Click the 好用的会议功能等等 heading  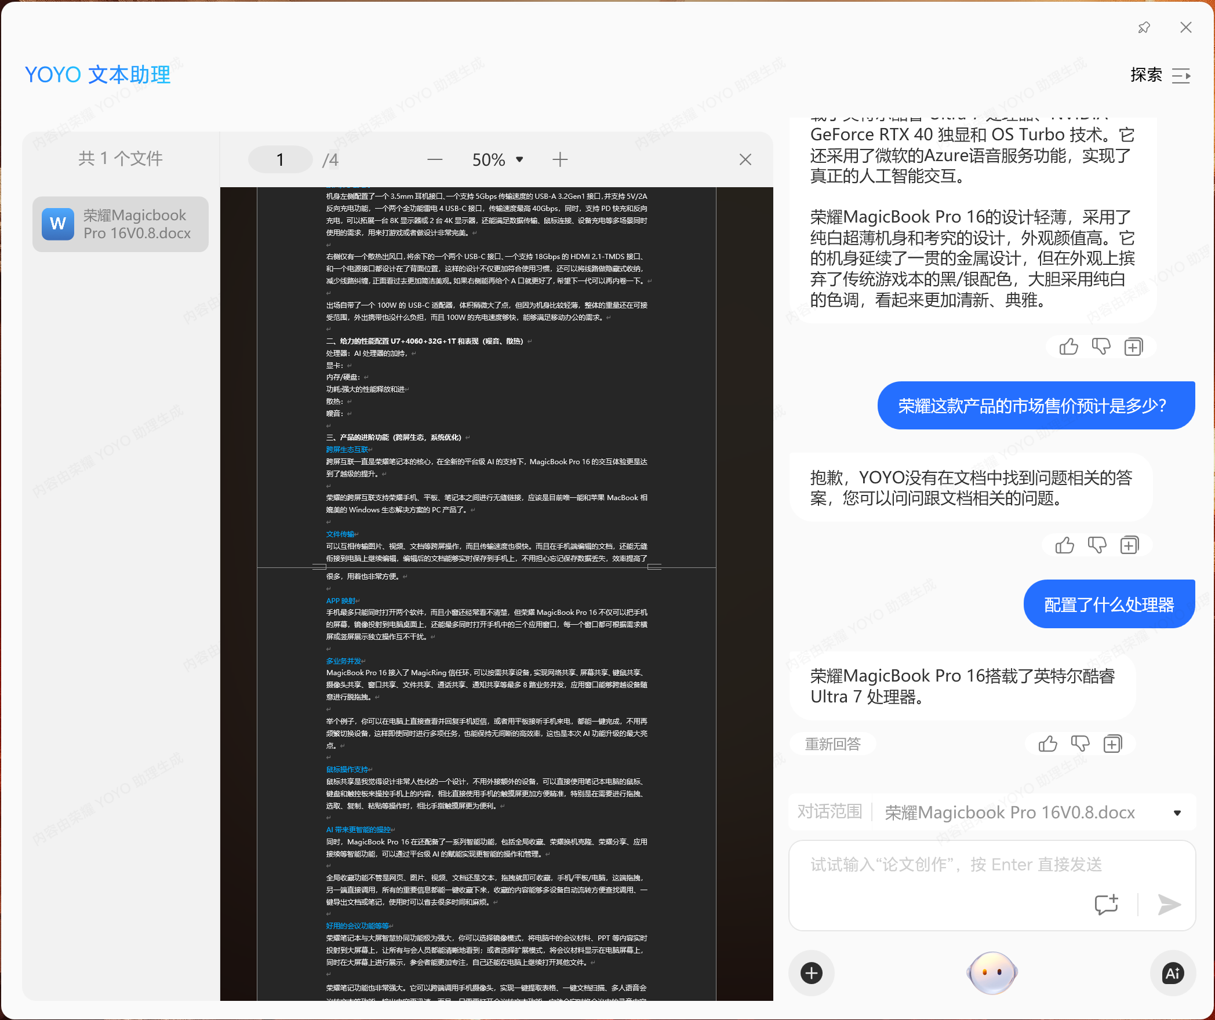[358, 926]
